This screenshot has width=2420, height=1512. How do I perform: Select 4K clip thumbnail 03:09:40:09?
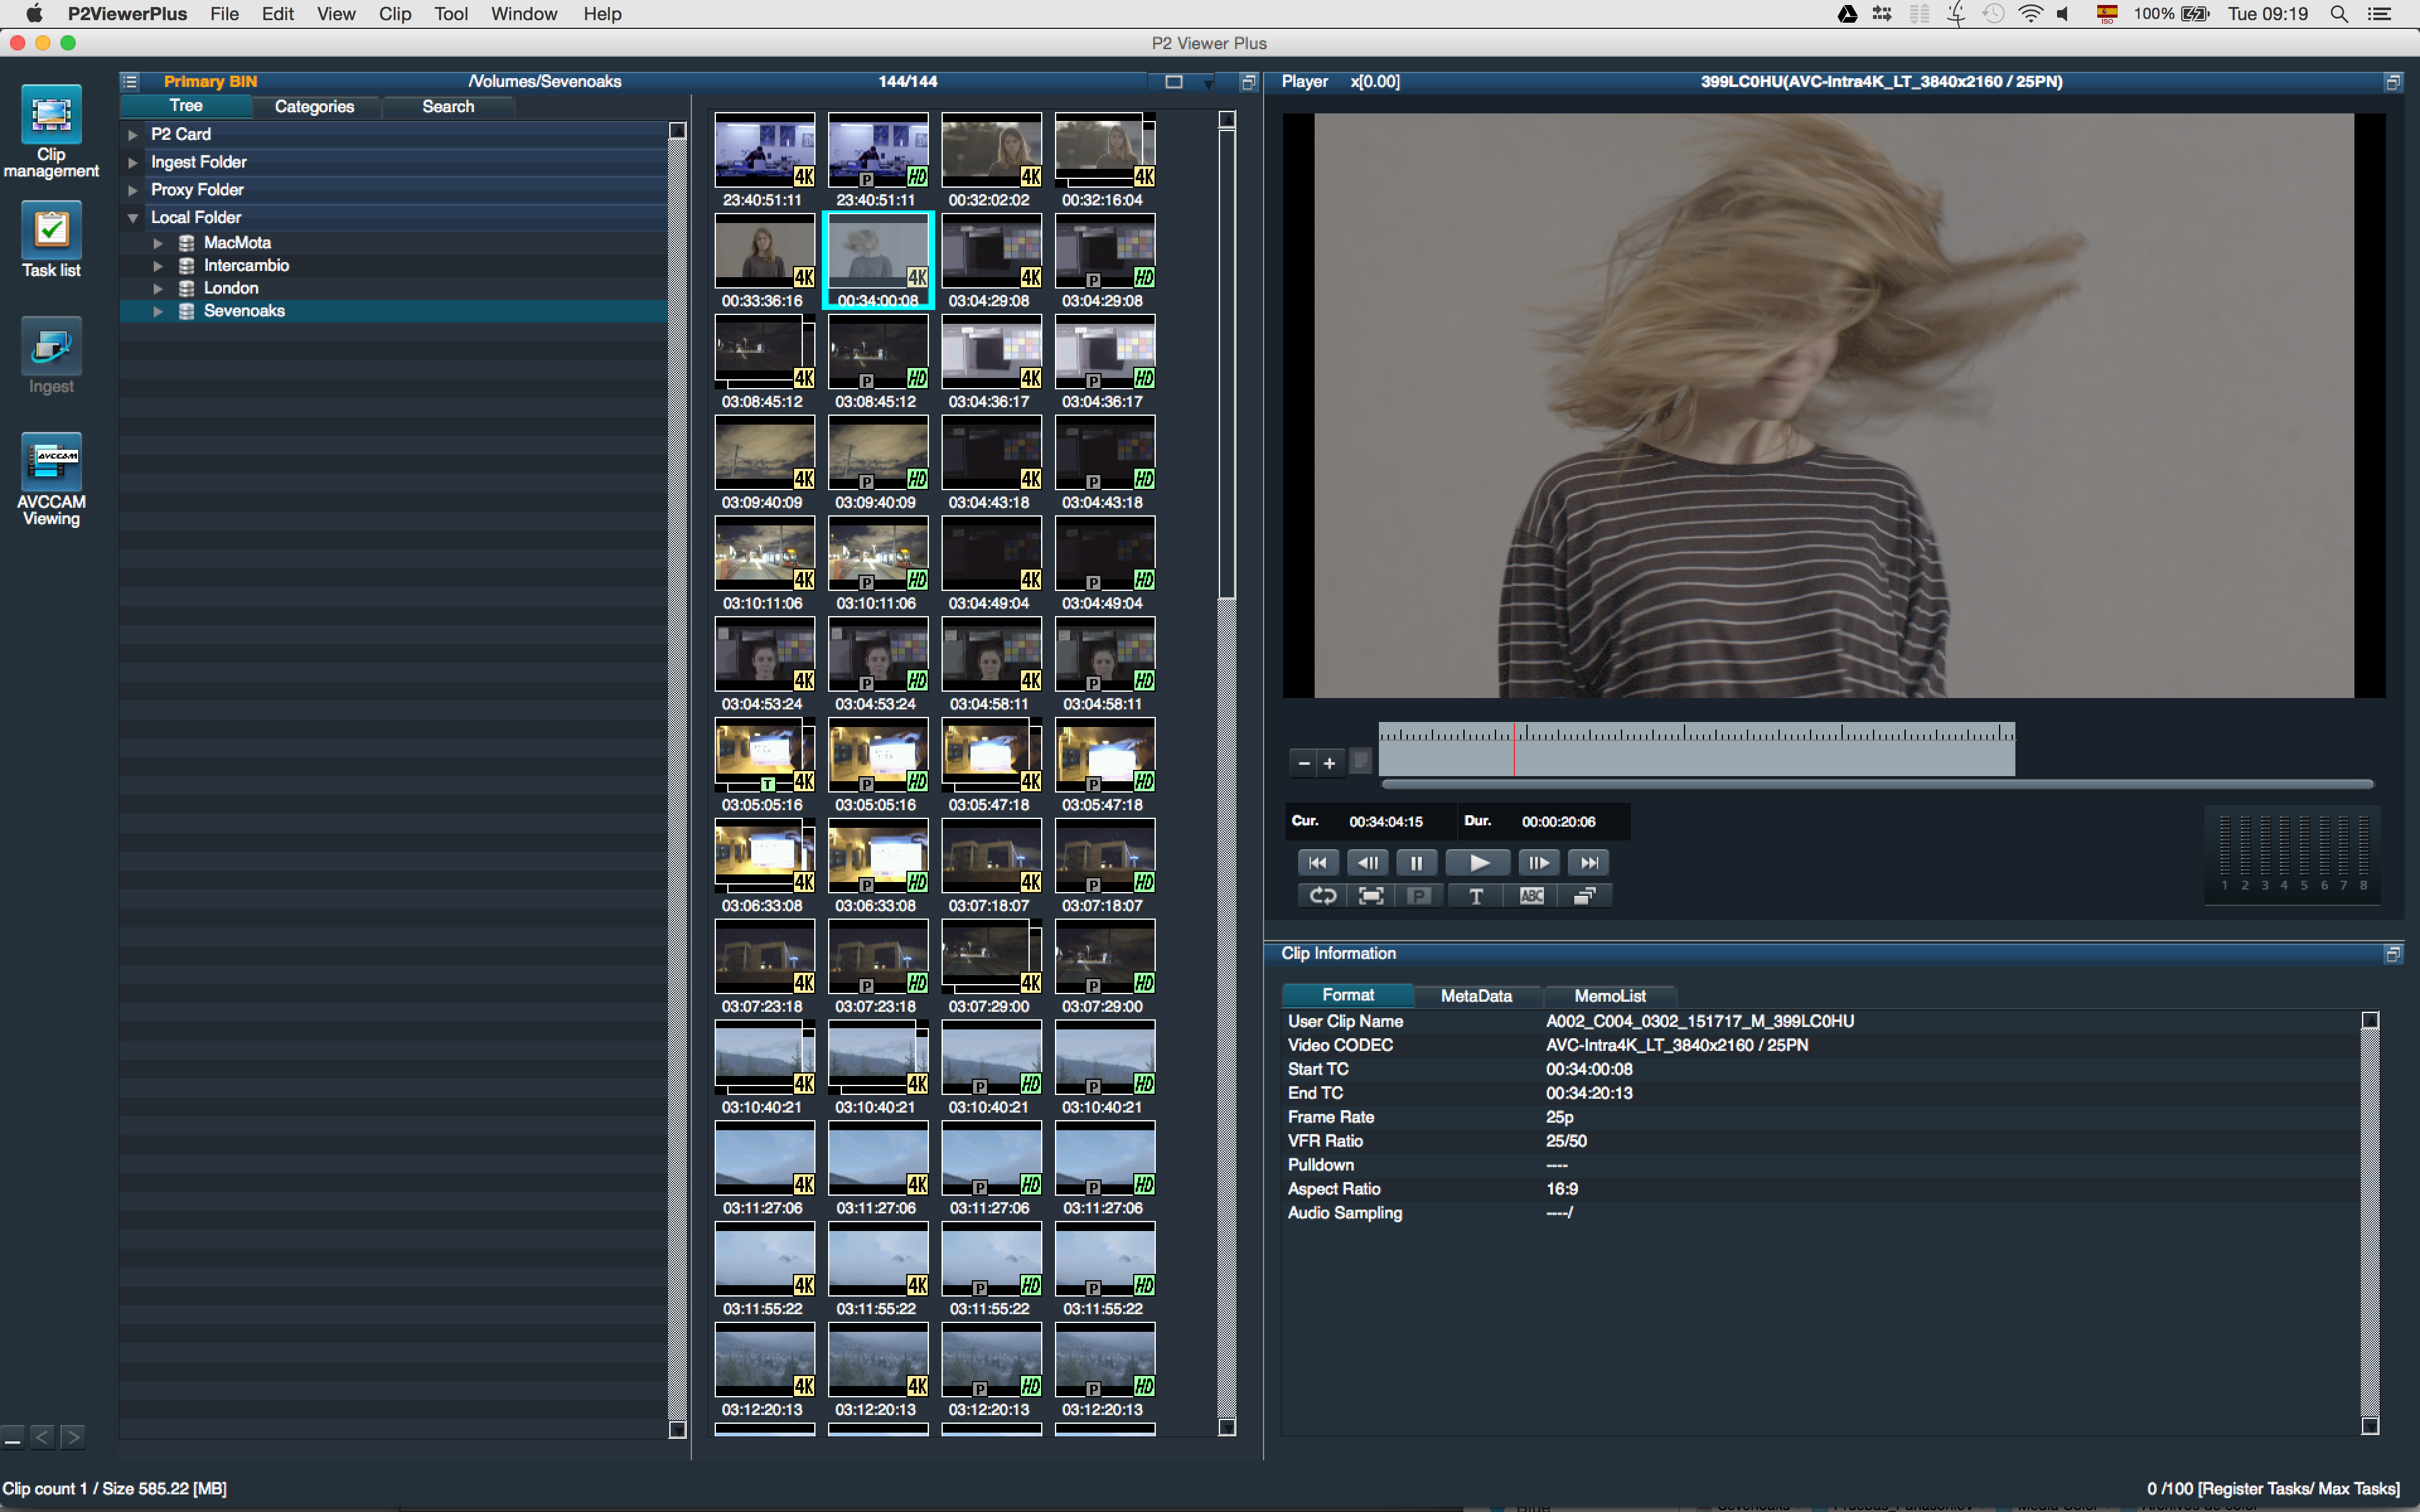click(764, 454)
